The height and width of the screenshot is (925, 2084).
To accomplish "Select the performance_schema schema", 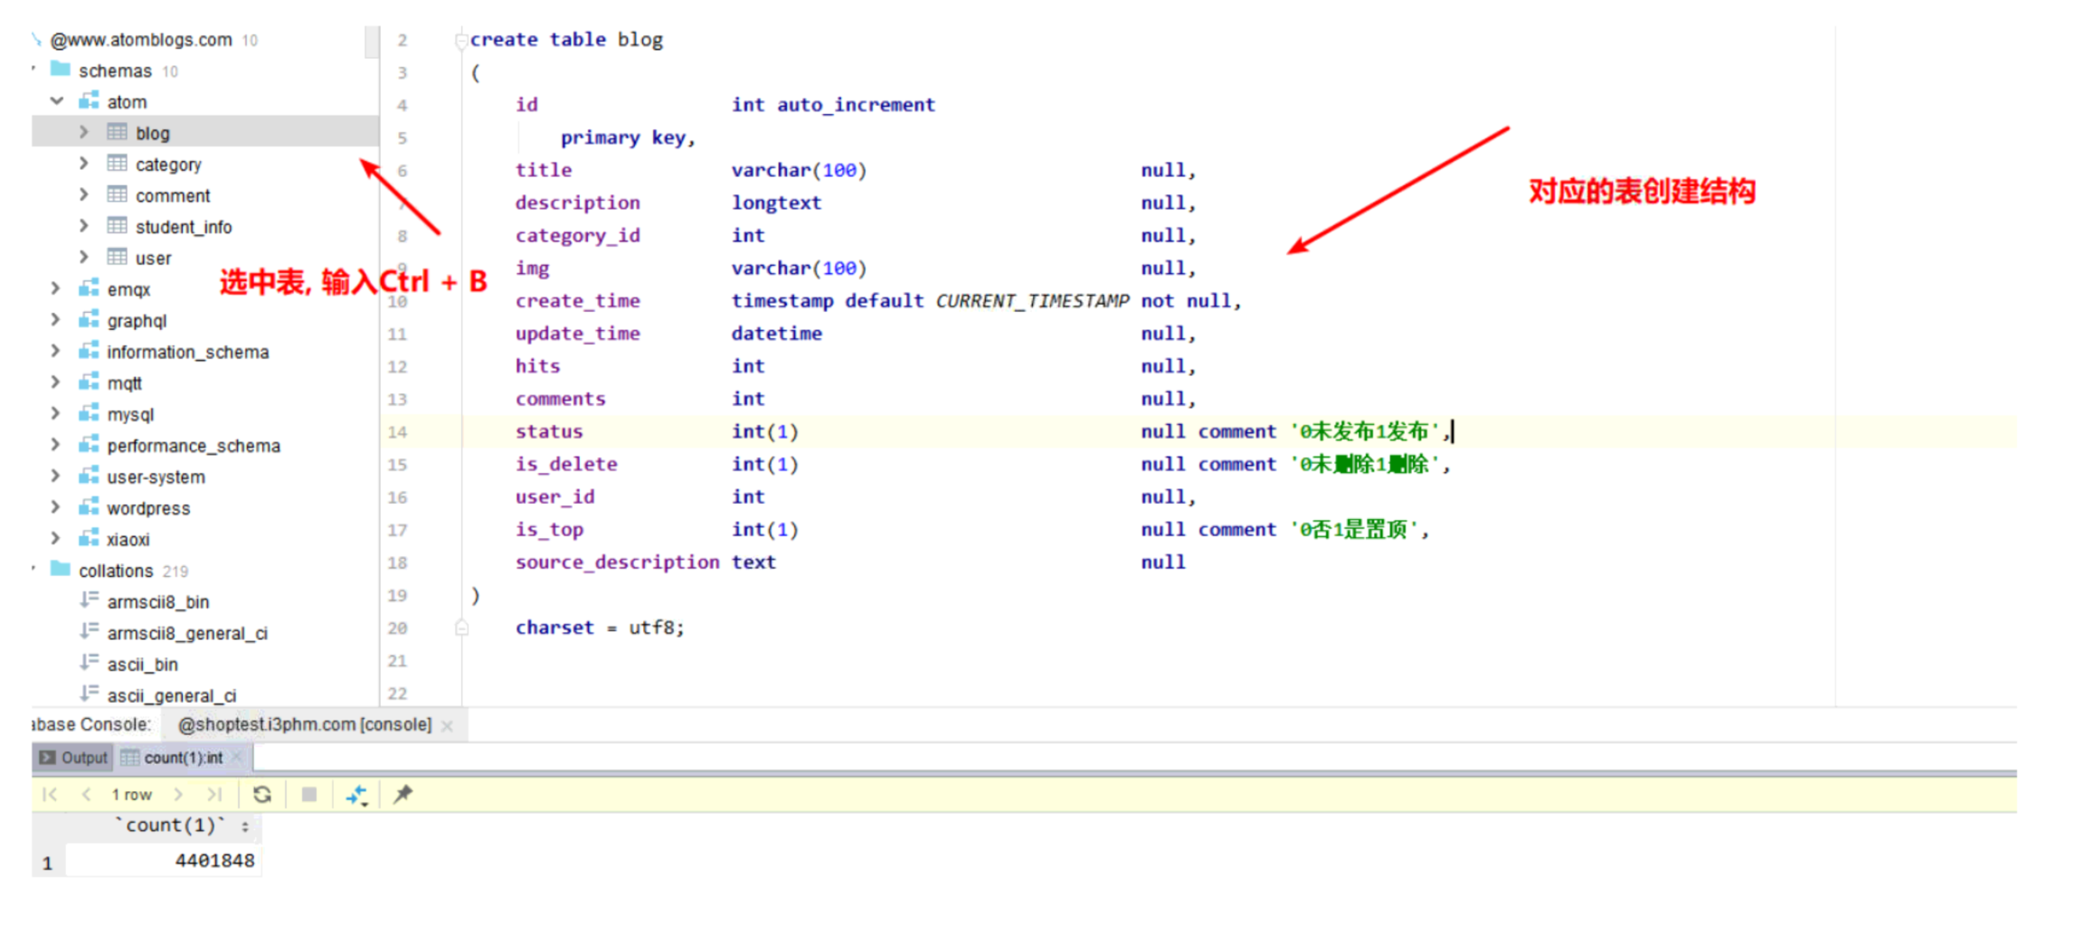I will (194, 446).
